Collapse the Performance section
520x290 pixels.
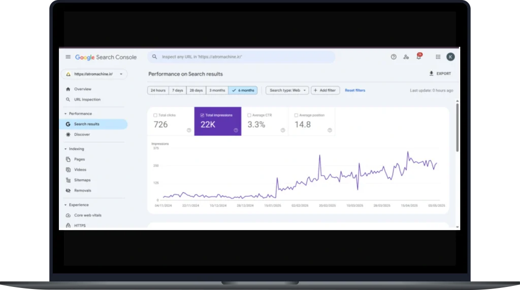tap(66, 114)
